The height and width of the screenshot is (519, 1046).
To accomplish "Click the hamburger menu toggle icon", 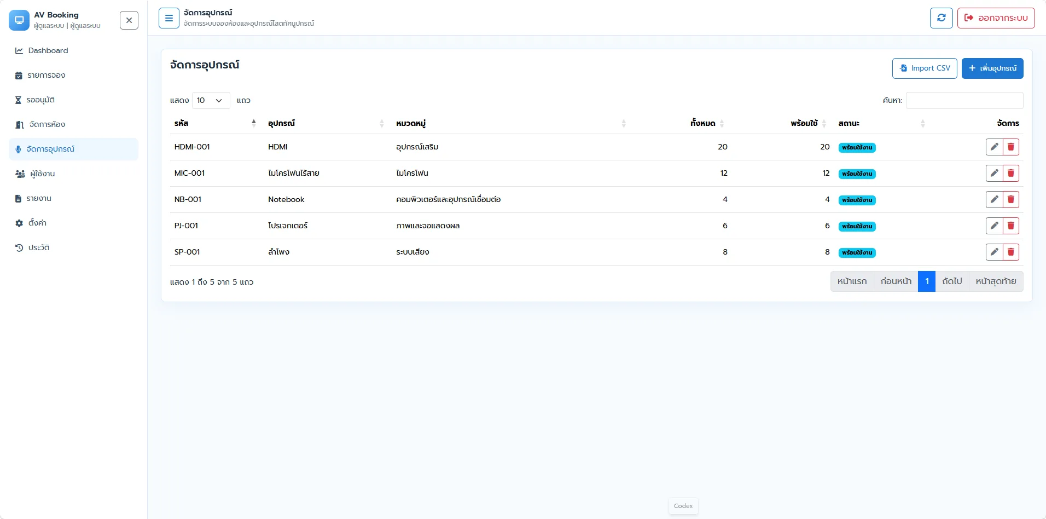I will coord(169,18).
